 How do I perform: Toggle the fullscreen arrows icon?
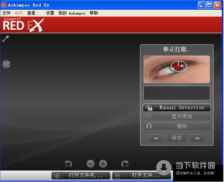point(6,39)
